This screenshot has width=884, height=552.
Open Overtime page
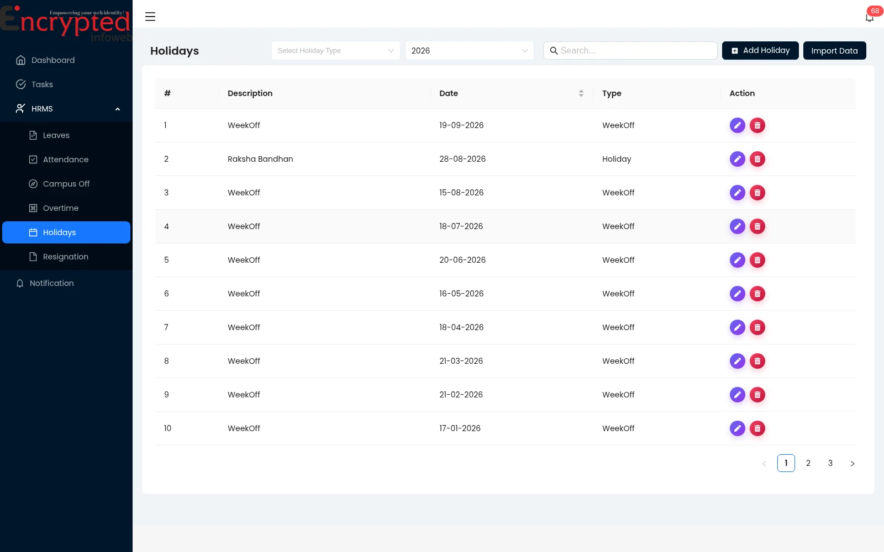click(x=66, y=208)
